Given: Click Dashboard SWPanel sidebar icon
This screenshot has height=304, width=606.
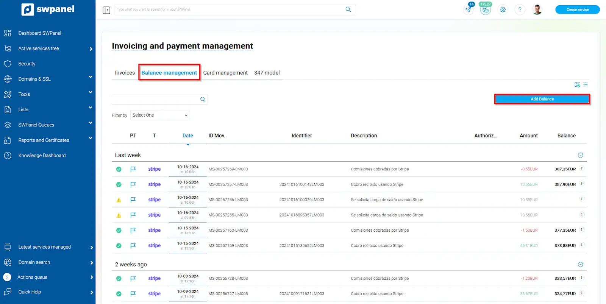Looking at the screenshot, I should pos(8,33).
